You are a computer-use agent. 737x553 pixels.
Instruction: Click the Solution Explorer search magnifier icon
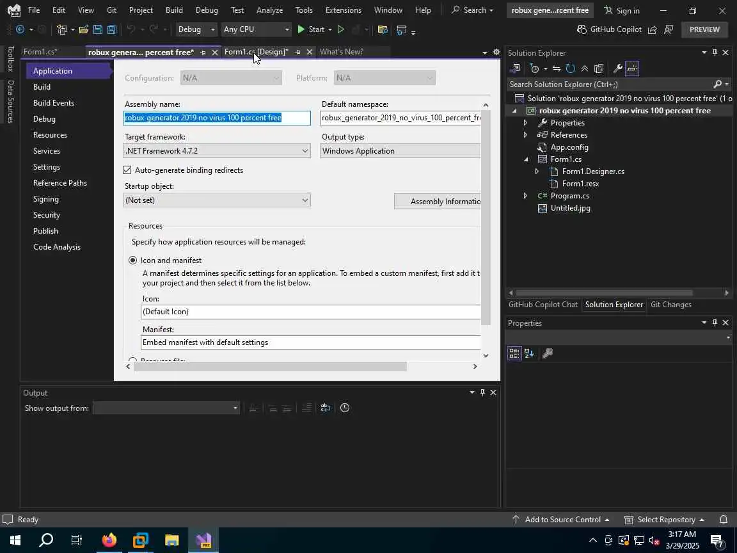click(717, 84)
